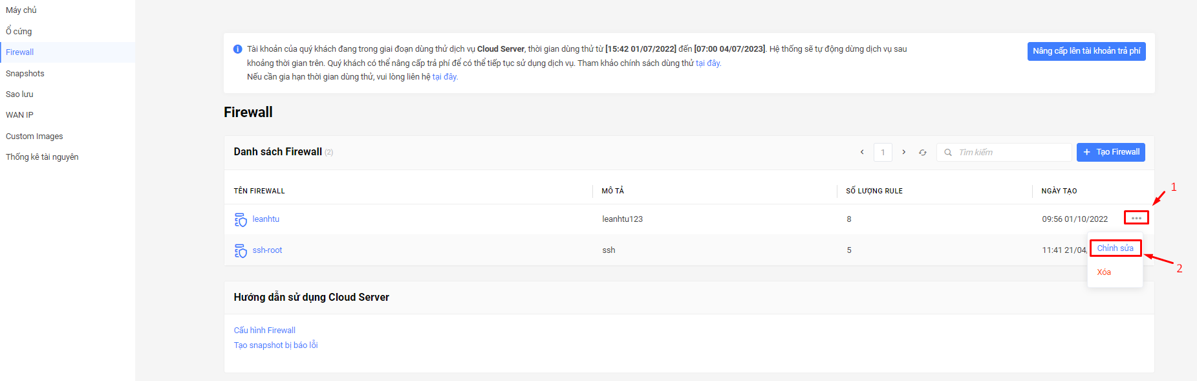Open the ssh-root firewall link
1197x381 pixels.
(x=267, y=250)
